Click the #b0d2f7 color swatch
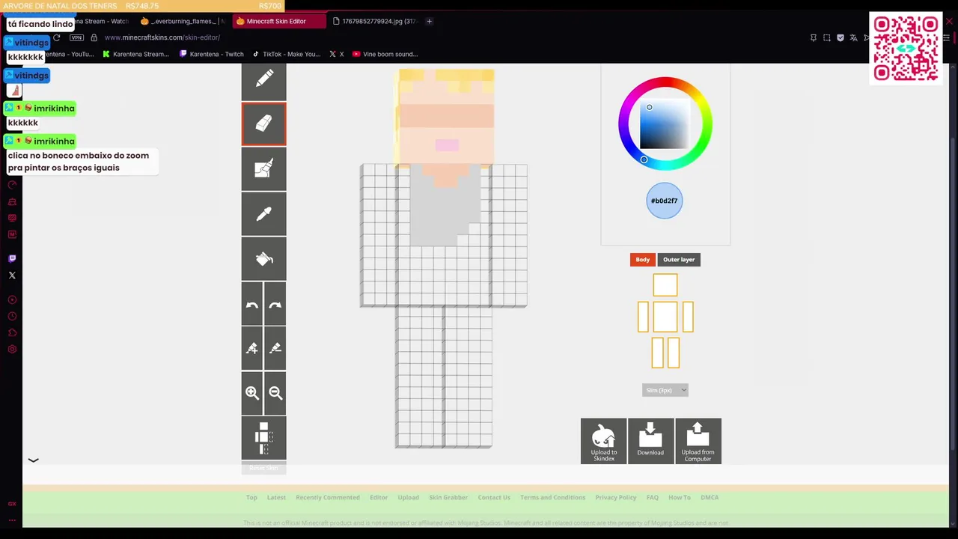958x539 pixels. point(665,201)
